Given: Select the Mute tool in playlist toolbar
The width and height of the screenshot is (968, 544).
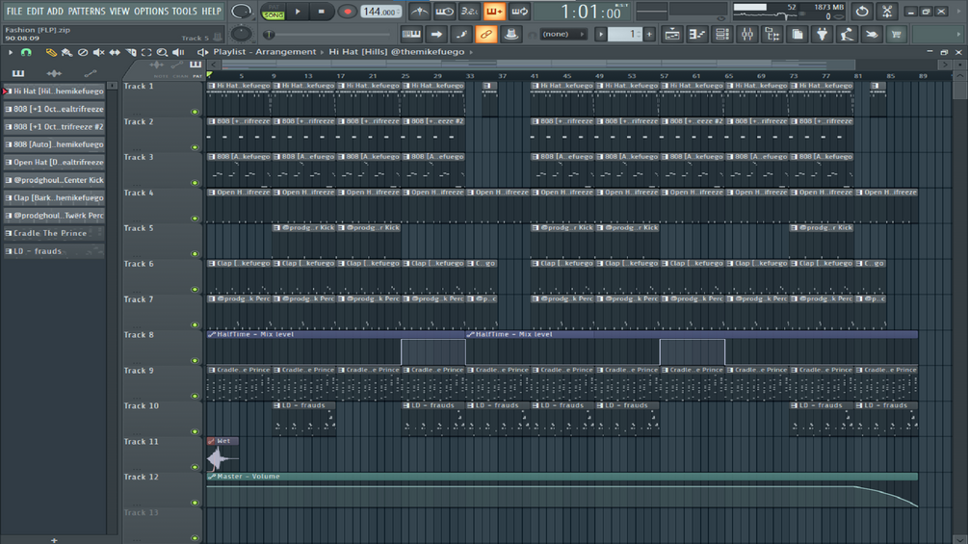Looking at the screenshot, I should pos(99,52).
